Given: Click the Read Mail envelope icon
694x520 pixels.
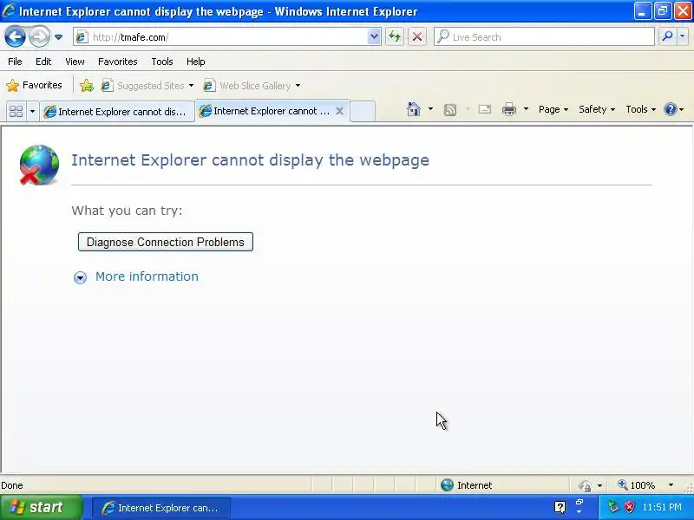Looking at the screenshot, I should (485, 109).
